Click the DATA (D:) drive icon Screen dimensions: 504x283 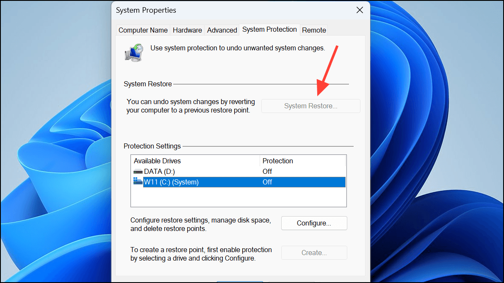[138, 171]
